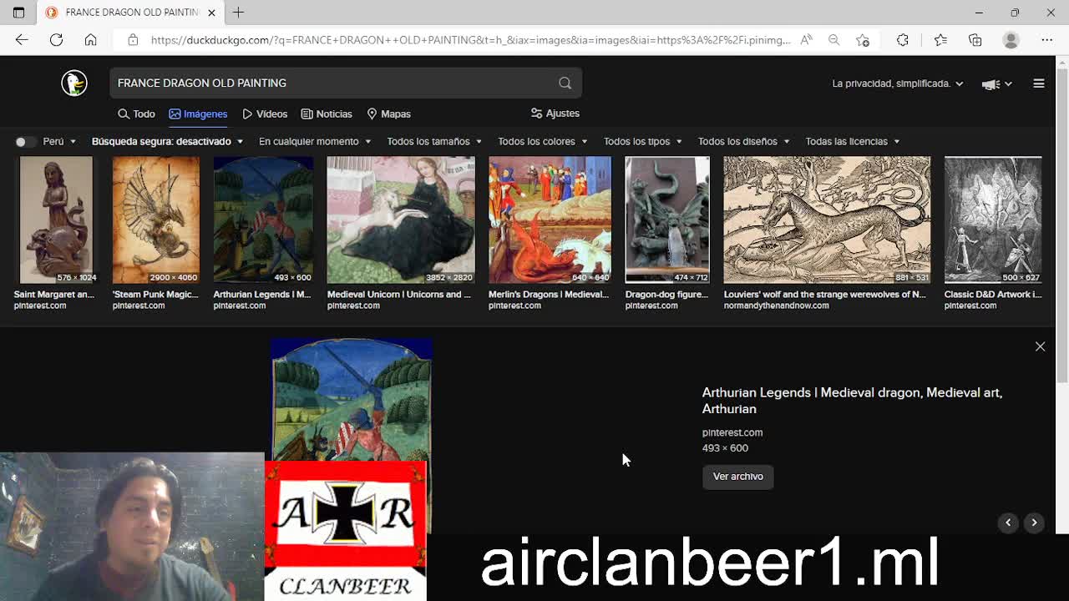Click the Saint Margaret result title
The height and width of the screenshot is (601, 1069).
click(54, 295)
